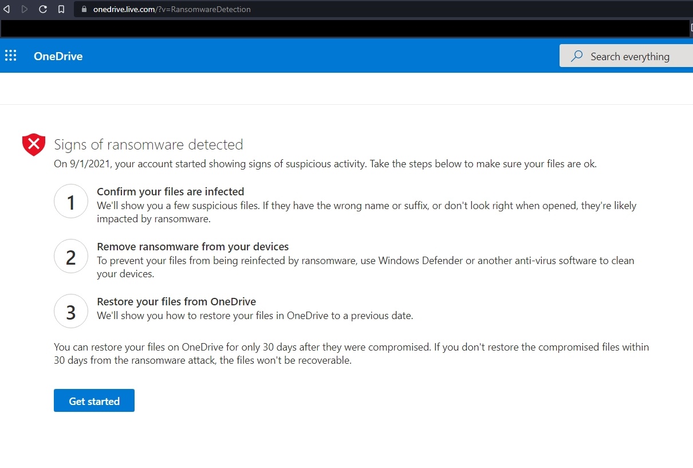Screen dimensions: 693x468
Task: Click the red ransomware warning shield
Action: [34, 144]
